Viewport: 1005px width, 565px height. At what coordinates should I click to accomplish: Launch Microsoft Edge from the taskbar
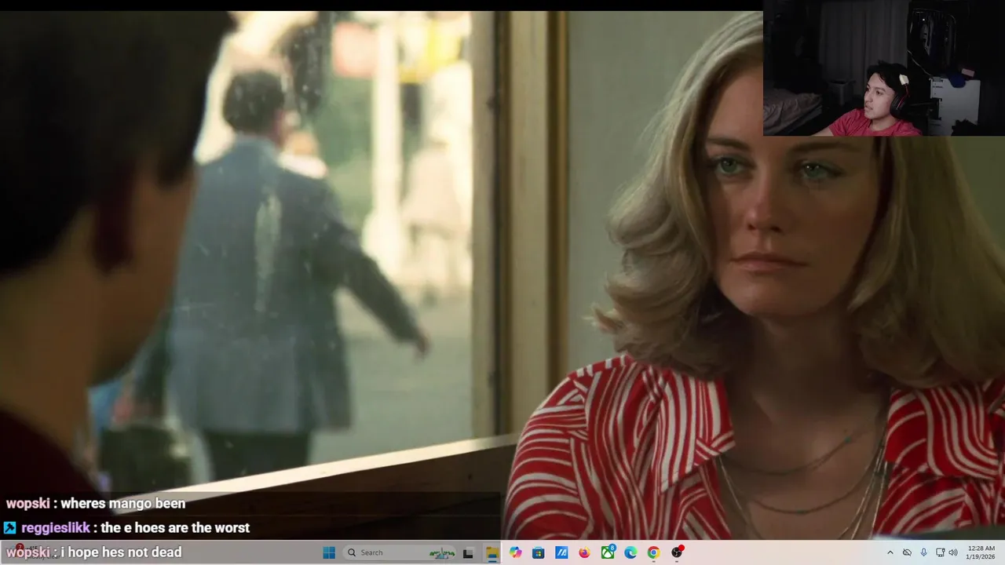tap(630, 552)
